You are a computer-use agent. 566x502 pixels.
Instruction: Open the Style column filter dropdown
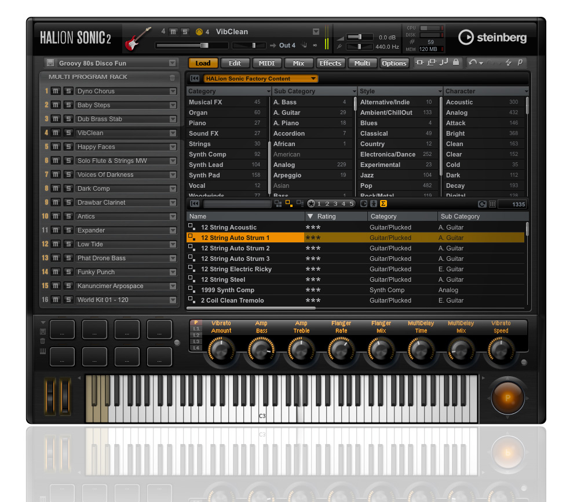click(440, 92)
